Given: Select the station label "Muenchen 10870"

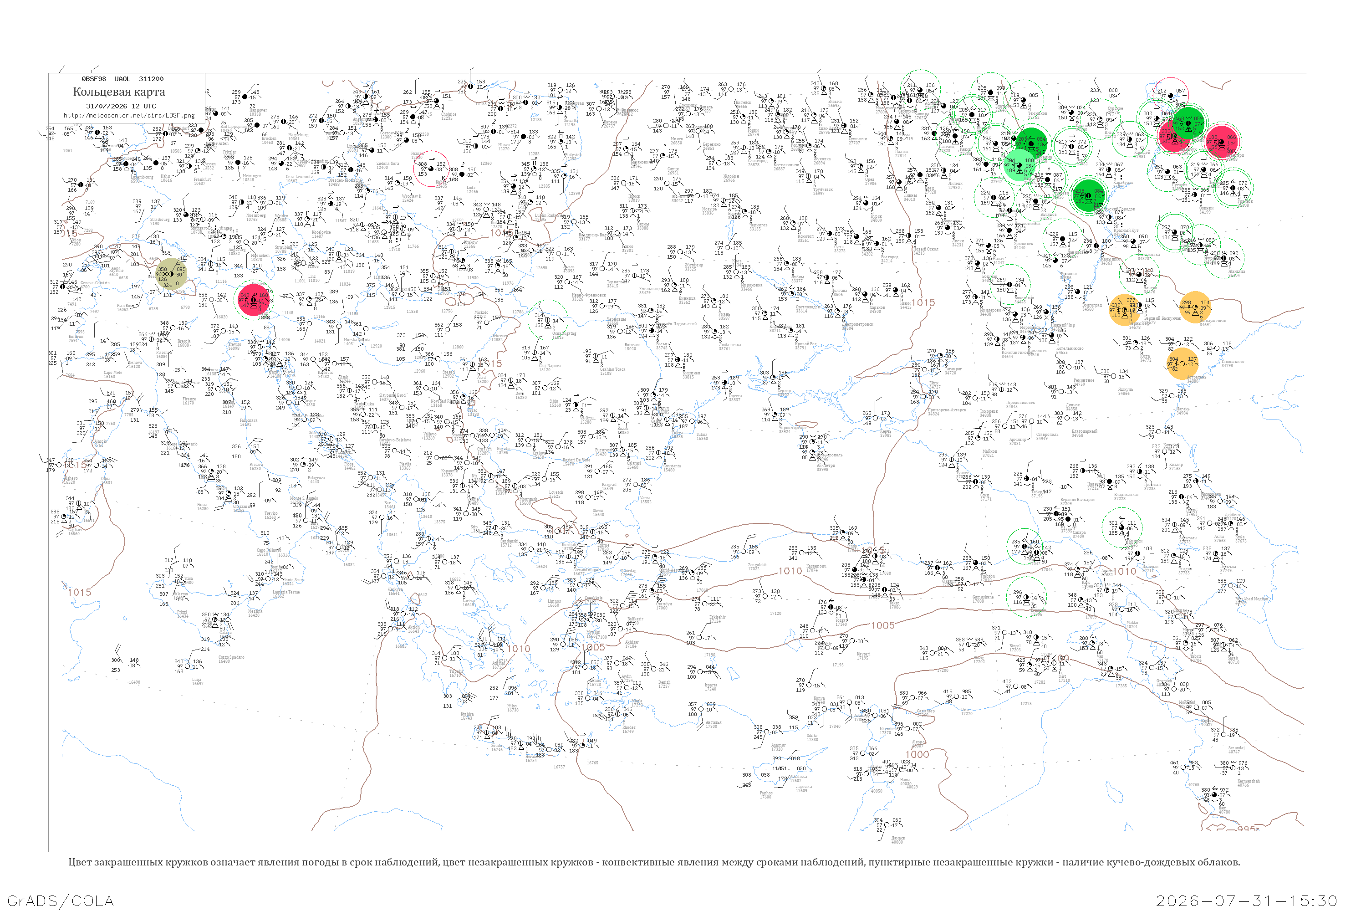Looking at the screenshot, I should pyautogui.click(x=261, y=257).
